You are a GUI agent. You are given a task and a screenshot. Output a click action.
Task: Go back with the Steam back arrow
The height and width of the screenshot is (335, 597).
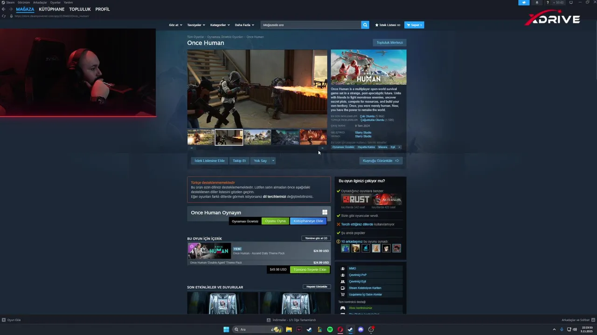tap(4, 9)
